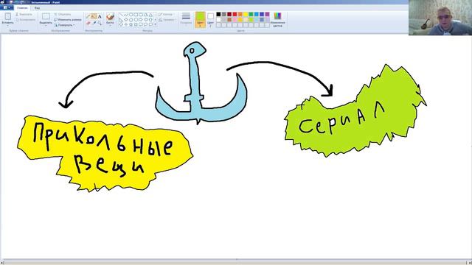Activate the Color 2 background box

pos(210,20)
